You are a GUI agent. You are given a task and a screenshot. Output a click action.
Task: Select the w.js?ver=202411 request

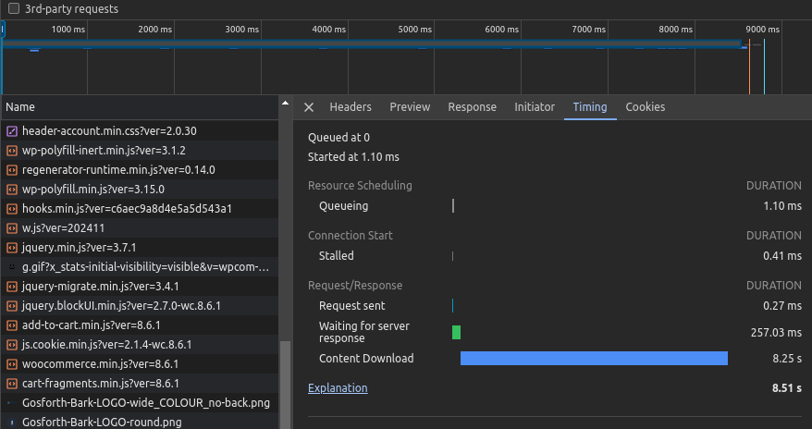pyautogui.click(x=140, y=228)
